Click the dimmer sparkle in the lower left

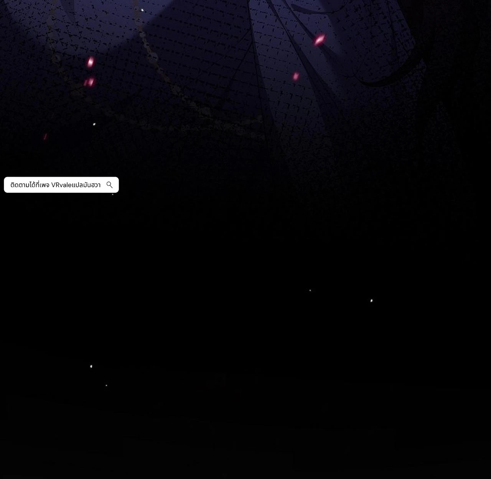(106, 385)
